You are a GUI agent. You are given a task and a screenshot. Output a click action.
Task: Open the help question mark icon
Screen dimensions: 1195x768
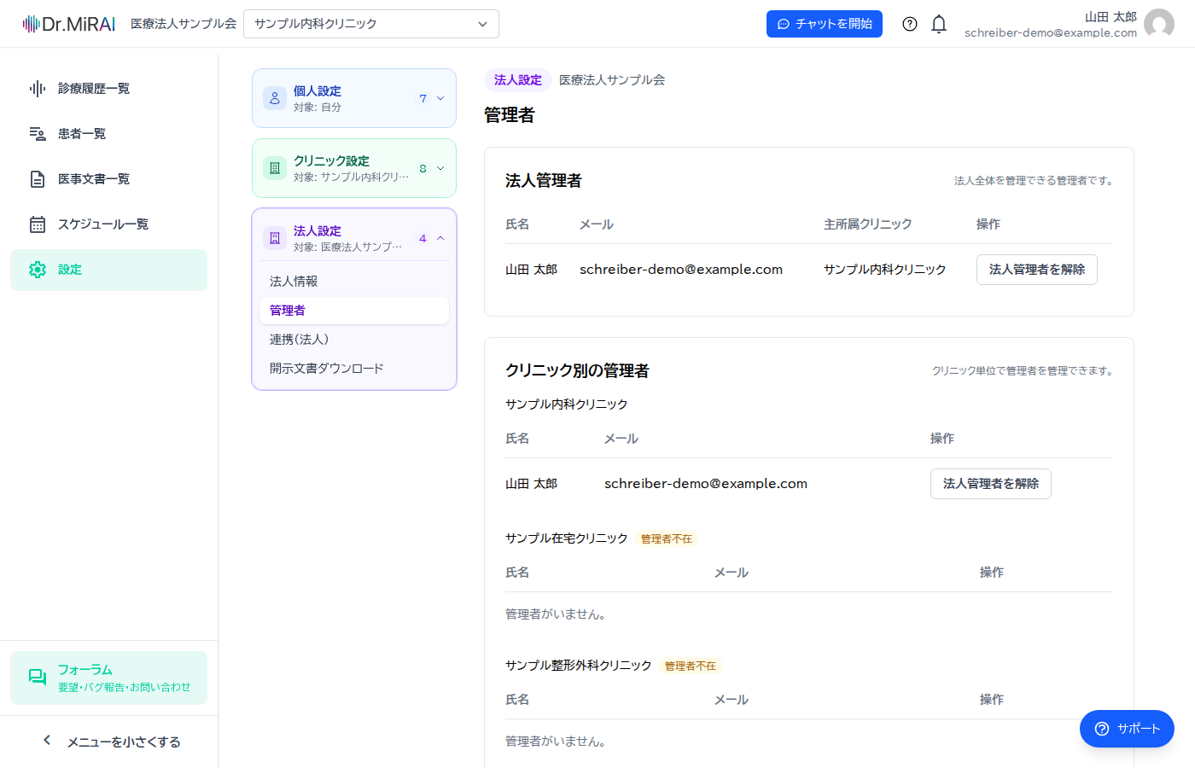[910, 24]
